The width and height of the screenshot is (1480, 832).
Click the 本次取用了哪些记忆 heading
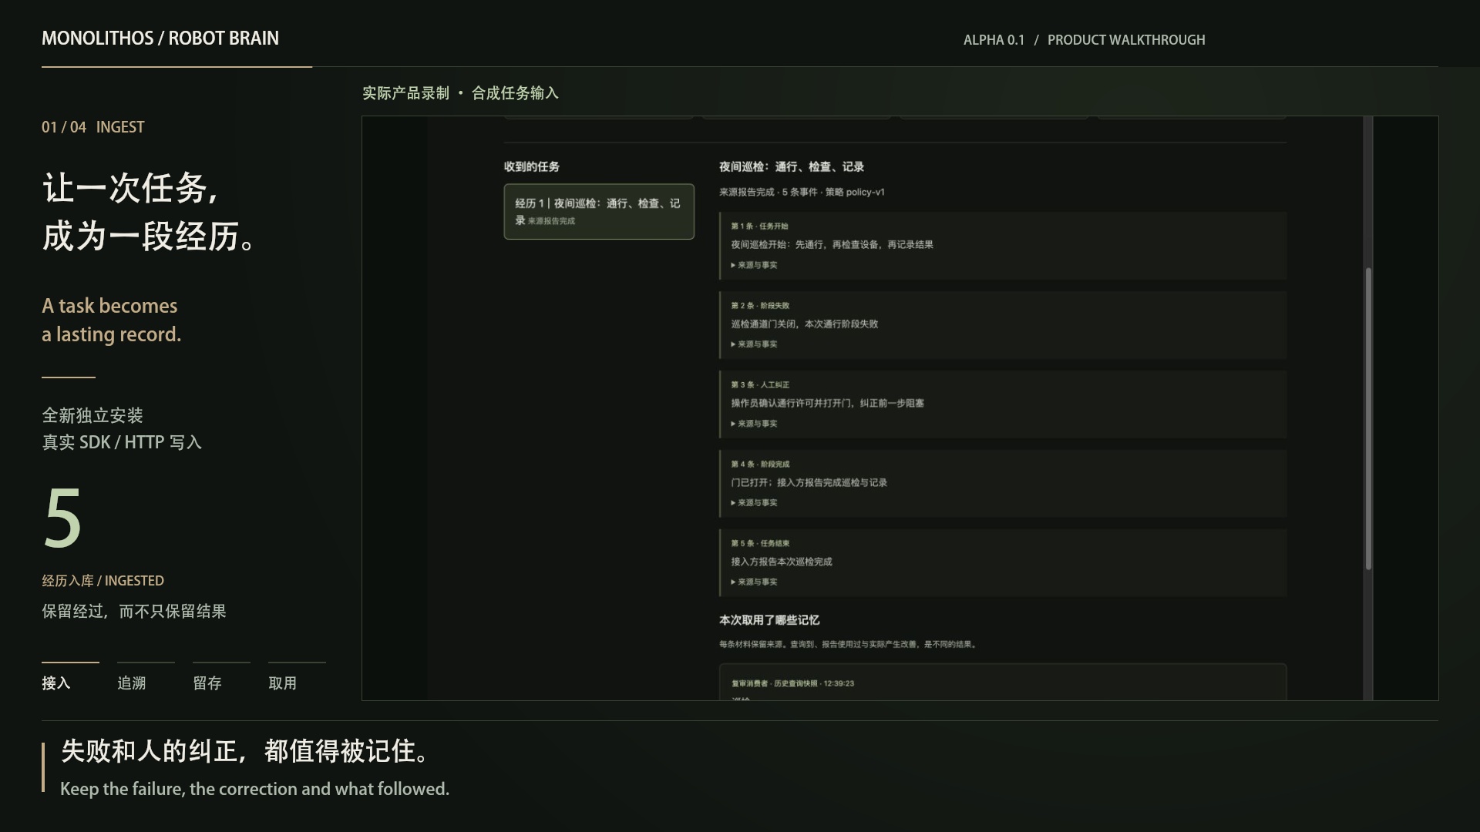click(769, 620)
